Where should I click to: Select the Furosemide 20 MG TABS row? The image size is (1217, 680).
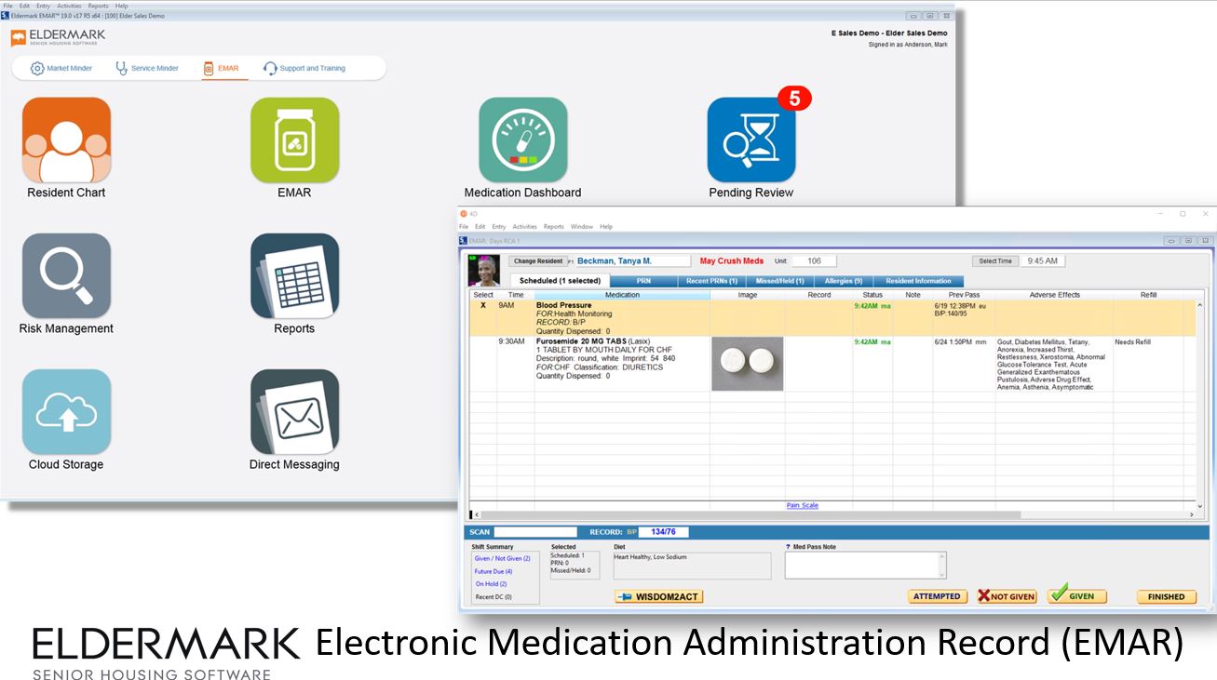[x=832, y=364]
